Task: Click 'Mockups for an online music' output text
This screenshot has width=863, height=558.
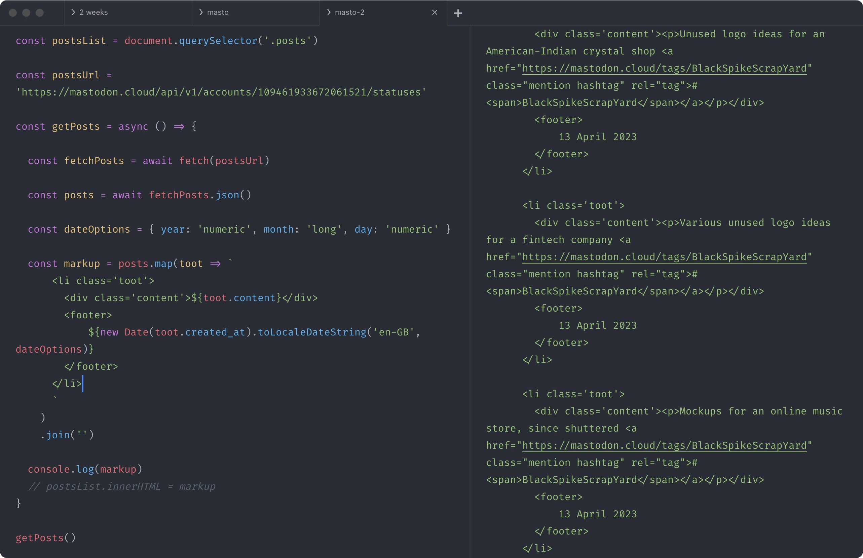Action: (x=761, y=411)
